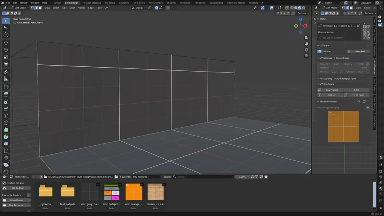Toggle show overlays in header
384x216 pixels.
272,8
